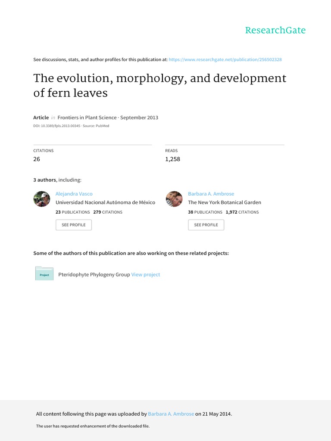Click The New York Botanical Garden affiliation
The height and width of the screenshot is (441, 331).
click(225, 202)
